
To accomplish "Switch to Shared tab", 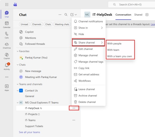I will point(138,15).
